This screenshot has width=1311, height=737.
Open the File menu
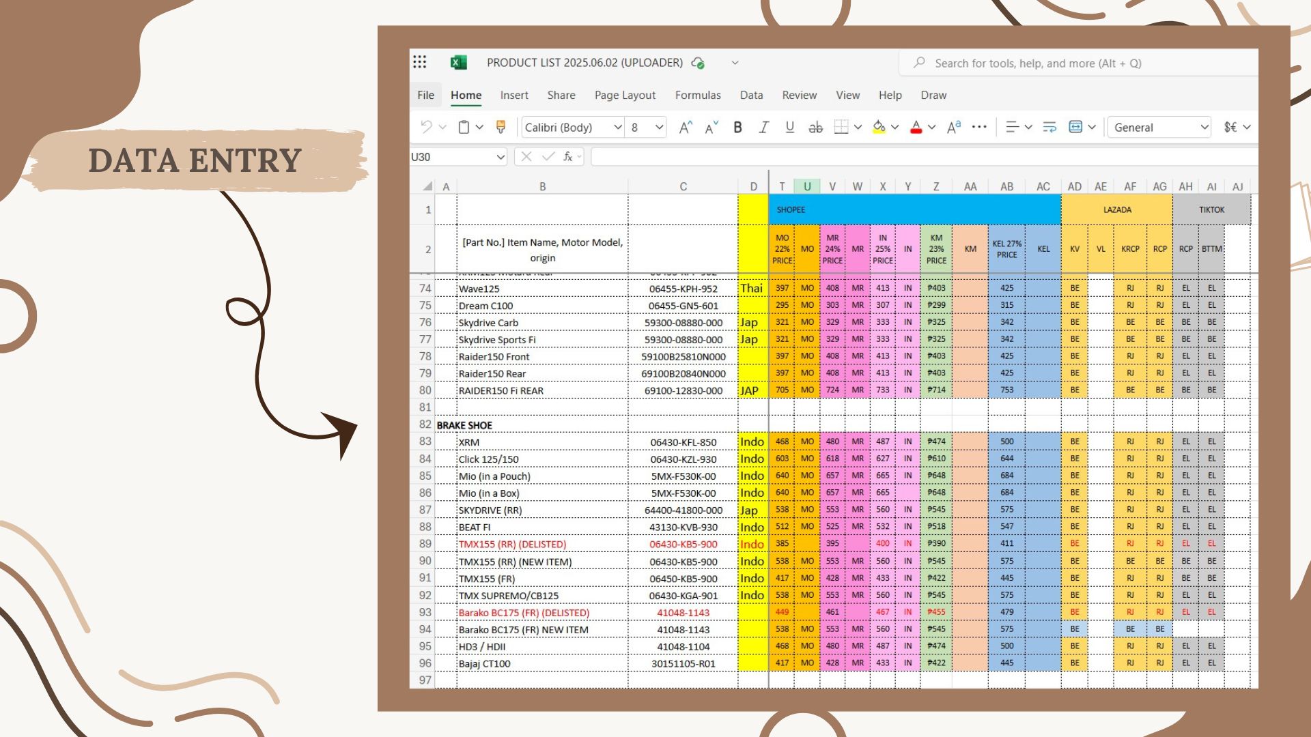point(425,95)
